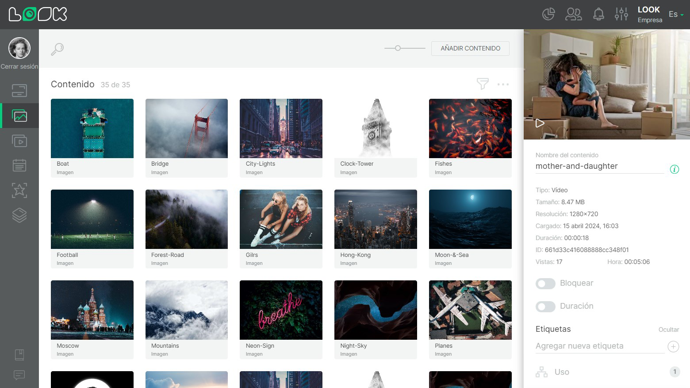This screenshot has width=690, height=388.
Task: Select the Football thumbnail
Action: pyautogui.click(x=92, y=219)
